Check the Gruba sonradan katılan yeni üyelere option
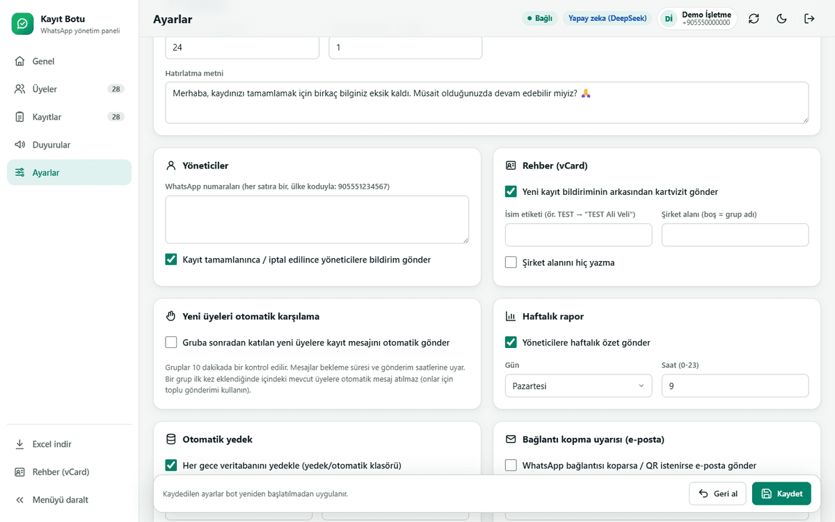This screenshot has width=835, height=522. point(171,342)
